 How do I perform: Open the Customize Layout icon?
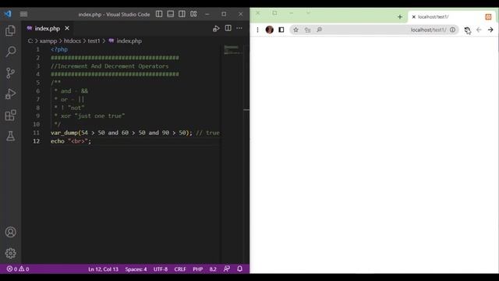point(193,14)
